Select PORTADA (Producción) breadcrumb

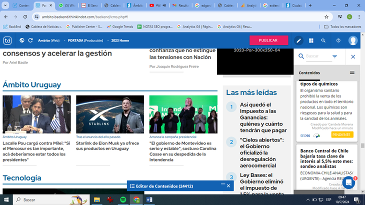pyautogui.click(x=85, y=40)
